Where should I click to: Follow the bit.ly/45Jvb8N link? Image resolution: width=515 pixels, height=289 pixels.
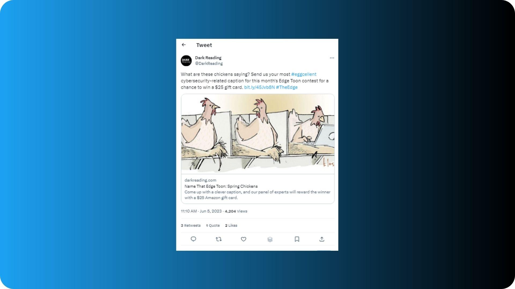click(x=259, y=87)
